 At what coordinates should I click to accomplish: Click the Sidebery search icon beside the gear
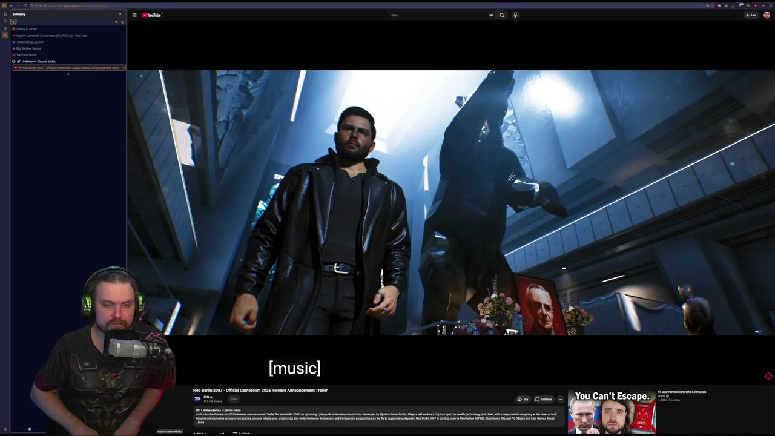pos(116,22)
